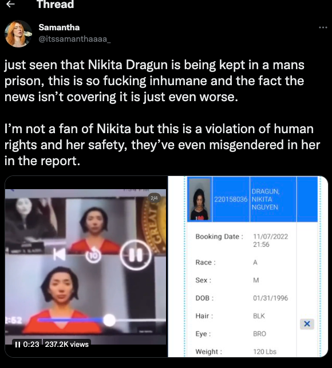Click the 237.2K views label
This screenshot has width=332, height=368.
pyautogui.click(x=67, y=345)
